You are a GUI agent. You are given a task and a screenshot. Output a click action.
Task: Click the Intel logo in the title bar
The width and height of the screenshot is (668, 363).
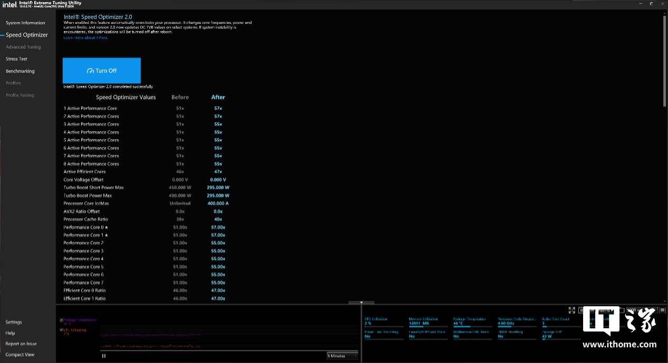point(9,5)
